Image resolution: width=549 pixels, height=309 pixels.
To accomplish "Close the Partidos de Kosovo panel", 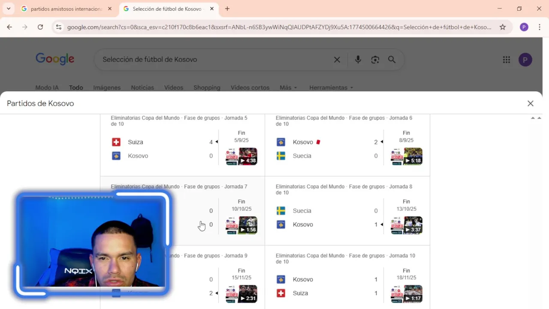I will [x=531, y=103].
